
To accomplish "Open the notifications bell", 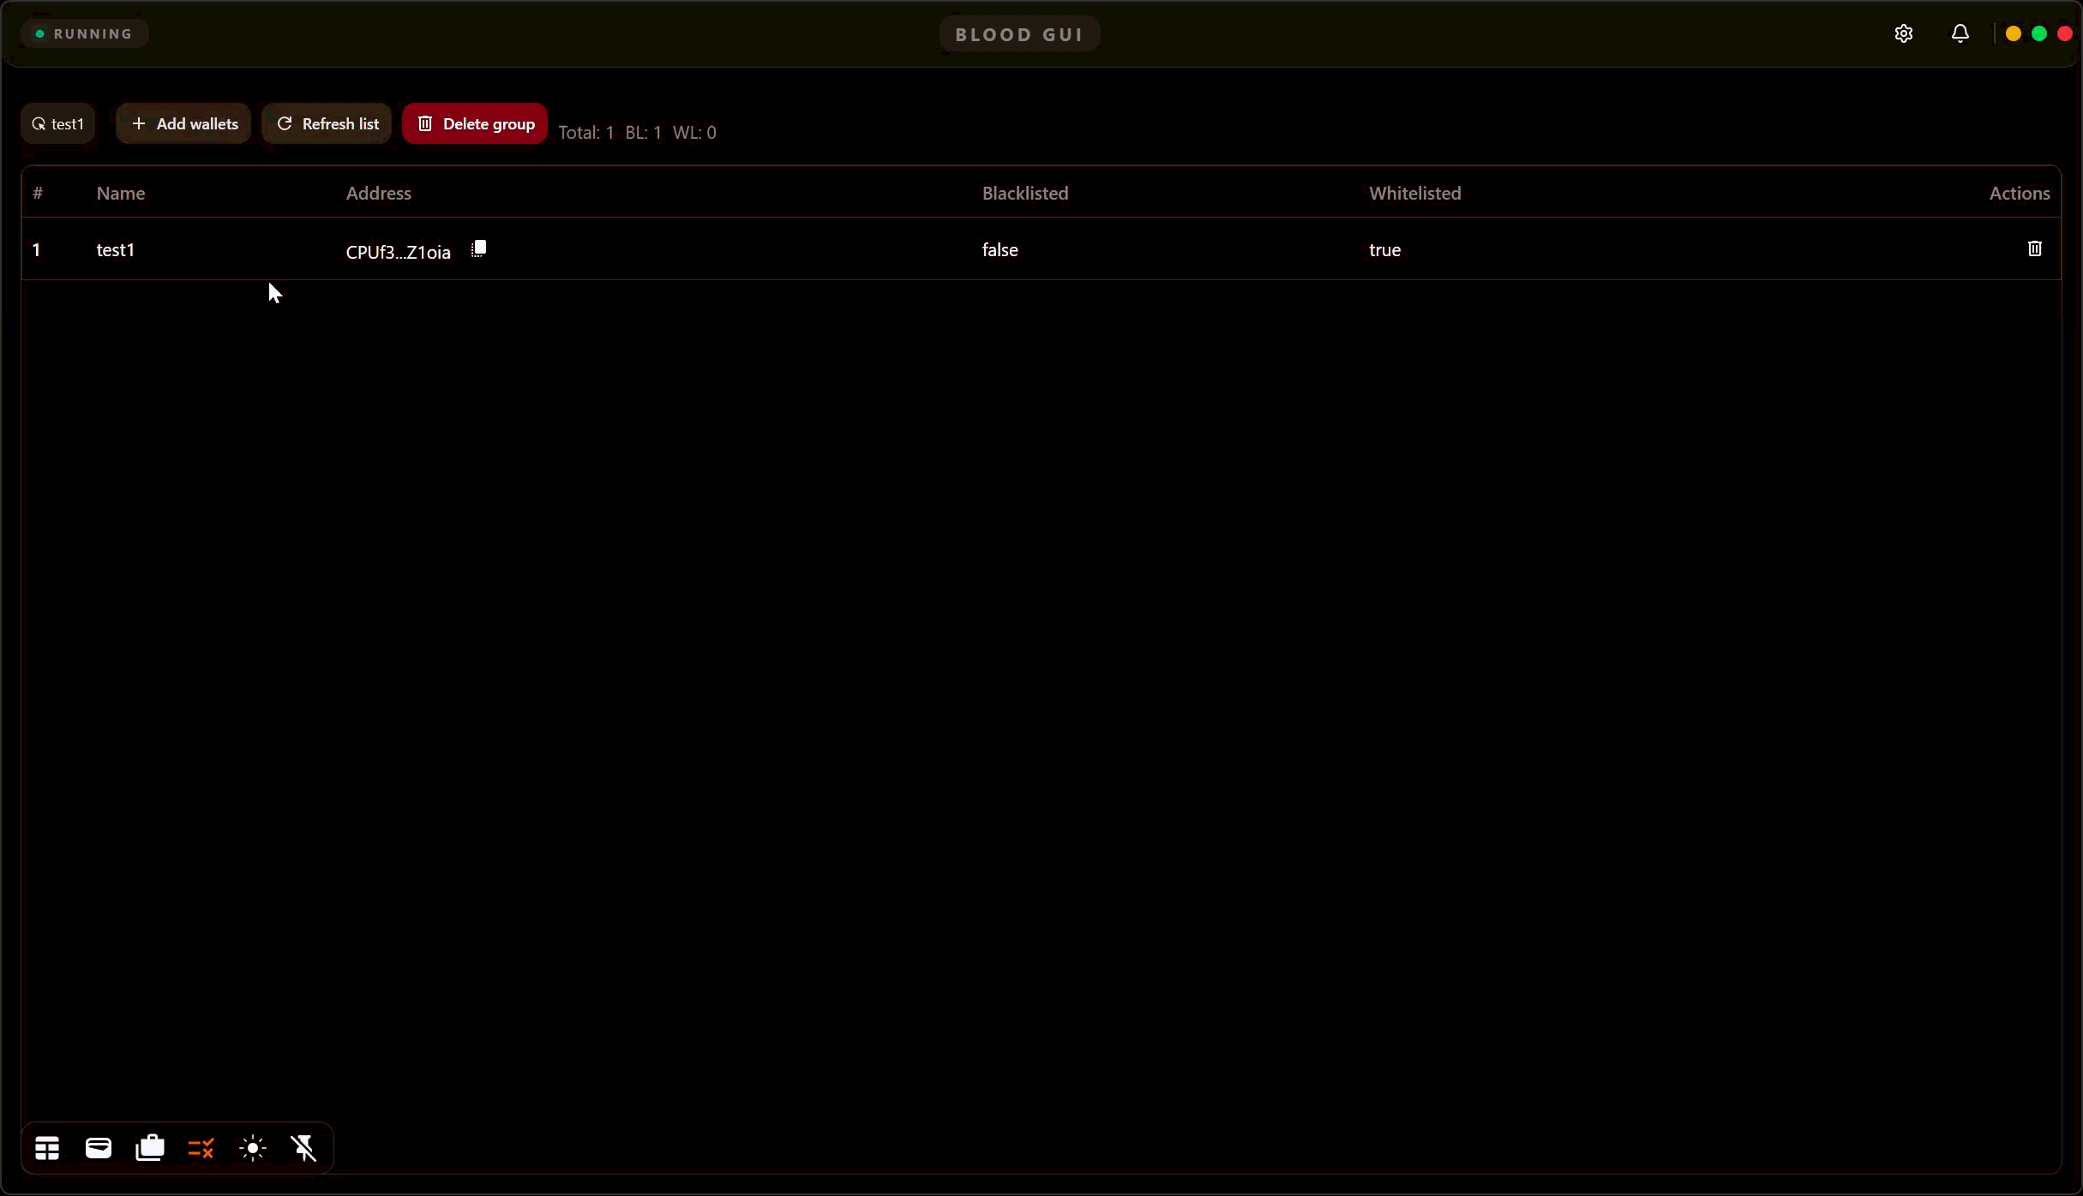I will (x=1960, y=33).
